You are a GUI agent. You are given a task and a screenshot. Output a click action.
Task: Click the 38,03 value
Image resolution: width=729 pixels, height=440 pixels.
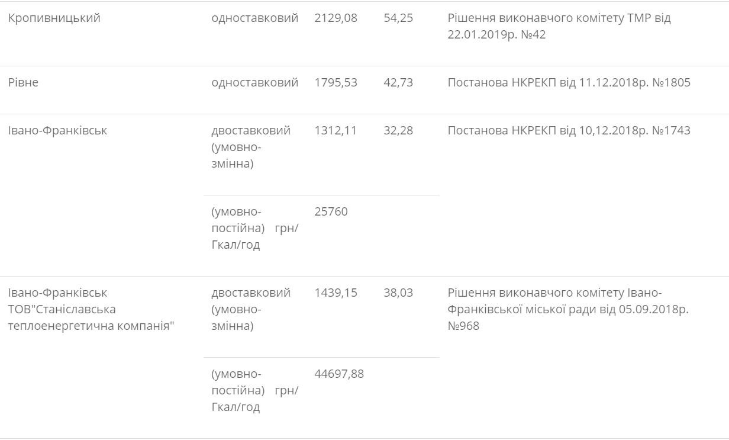[x=398, y=293]
